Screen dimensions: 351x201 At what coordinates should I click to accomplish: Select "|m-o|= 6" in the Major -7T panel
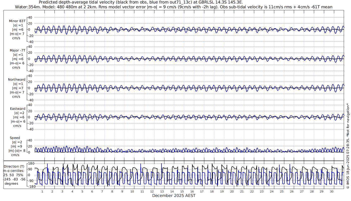(17, 63)
